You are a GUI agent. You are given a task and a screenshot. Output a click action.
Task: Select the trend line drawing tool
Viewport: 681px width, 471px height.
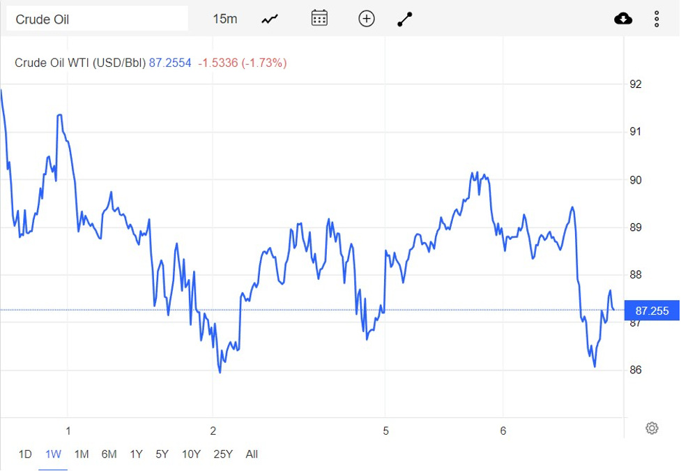[405, 19]
